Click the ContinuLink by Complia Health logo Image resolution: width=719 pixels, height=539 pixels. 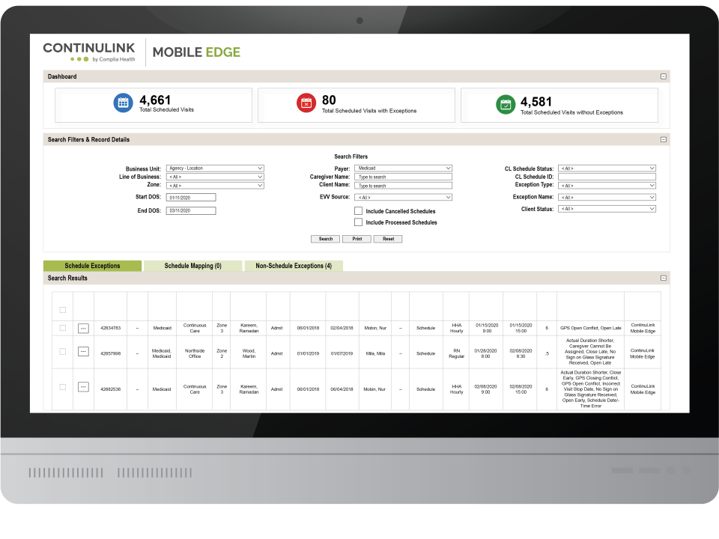[x=88, y=51]
